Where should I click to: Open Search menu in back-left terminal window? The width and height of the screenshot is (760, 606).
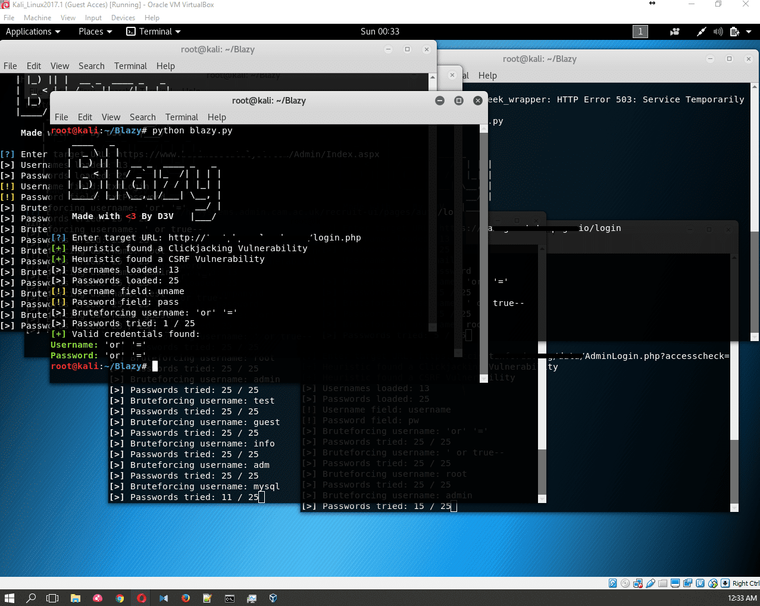point(91,66)
